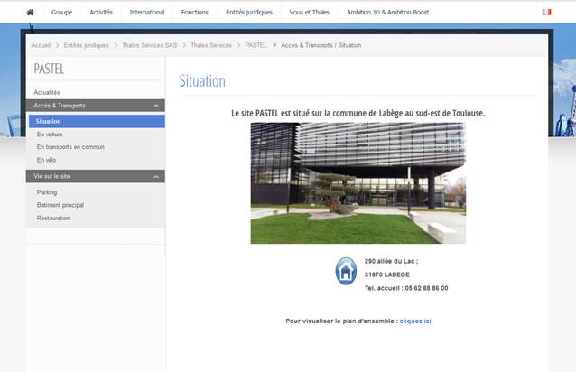
Task: Go to Vous et Thales
Action: click(310, 13)
